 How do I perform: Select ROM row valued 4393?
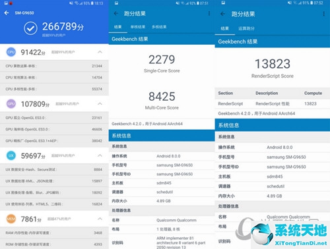point(54,244)
